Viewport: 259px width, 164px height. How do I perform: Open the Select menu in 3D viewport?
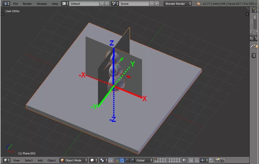[29, 160]
